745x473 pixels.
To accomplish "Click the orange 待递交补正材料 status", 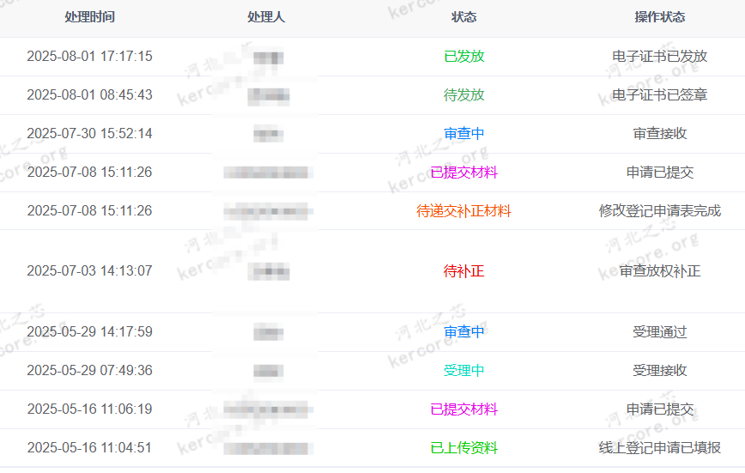I will [x=463, y=210].
